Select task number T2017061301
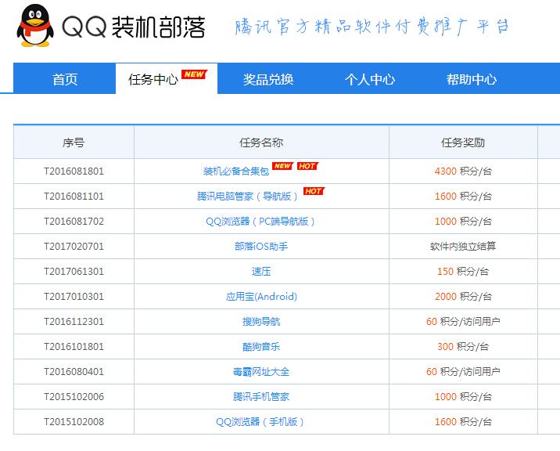 pos(74,272)
